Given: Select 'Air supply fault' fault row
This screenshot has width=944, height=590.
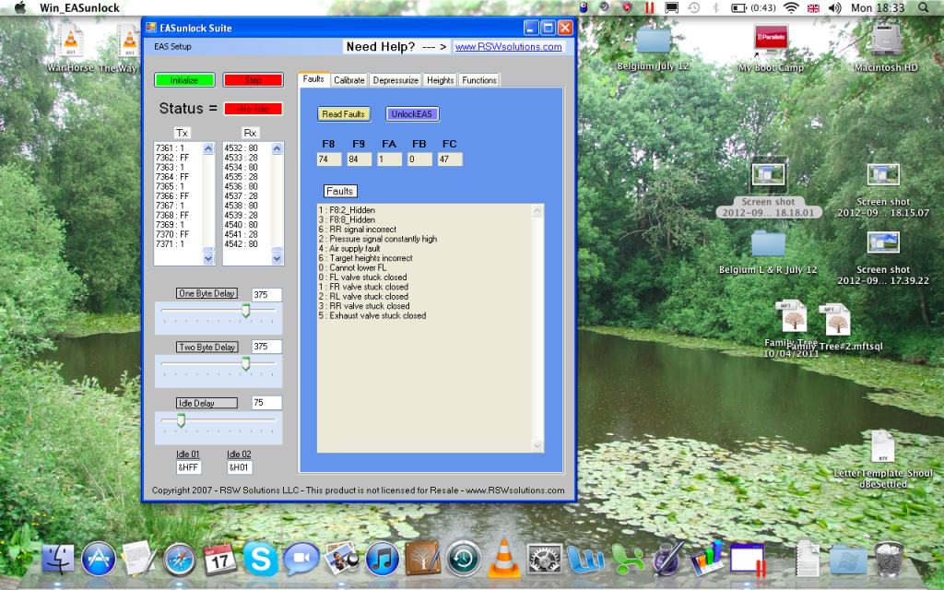Looking at the screenshot, I should (x=349, y=249).
